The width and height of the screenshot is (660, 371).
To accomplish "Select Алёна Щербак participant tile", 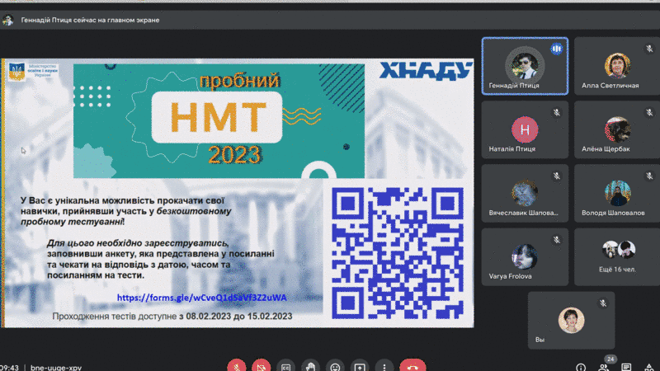I will coord(617,129).
